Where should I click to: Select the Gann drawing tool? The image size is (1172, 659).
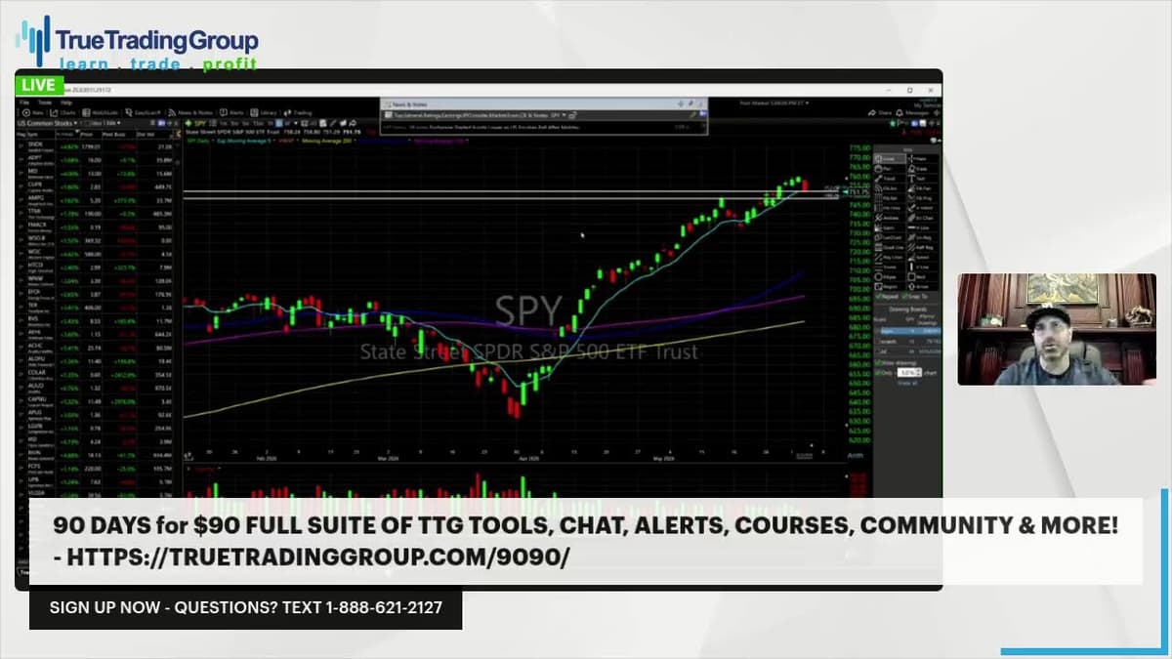tap(889, 227)
